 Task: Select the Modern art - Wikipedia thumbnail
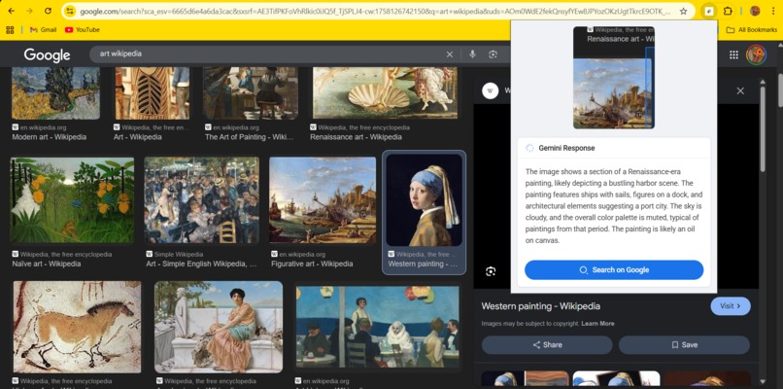coord(55,93)
